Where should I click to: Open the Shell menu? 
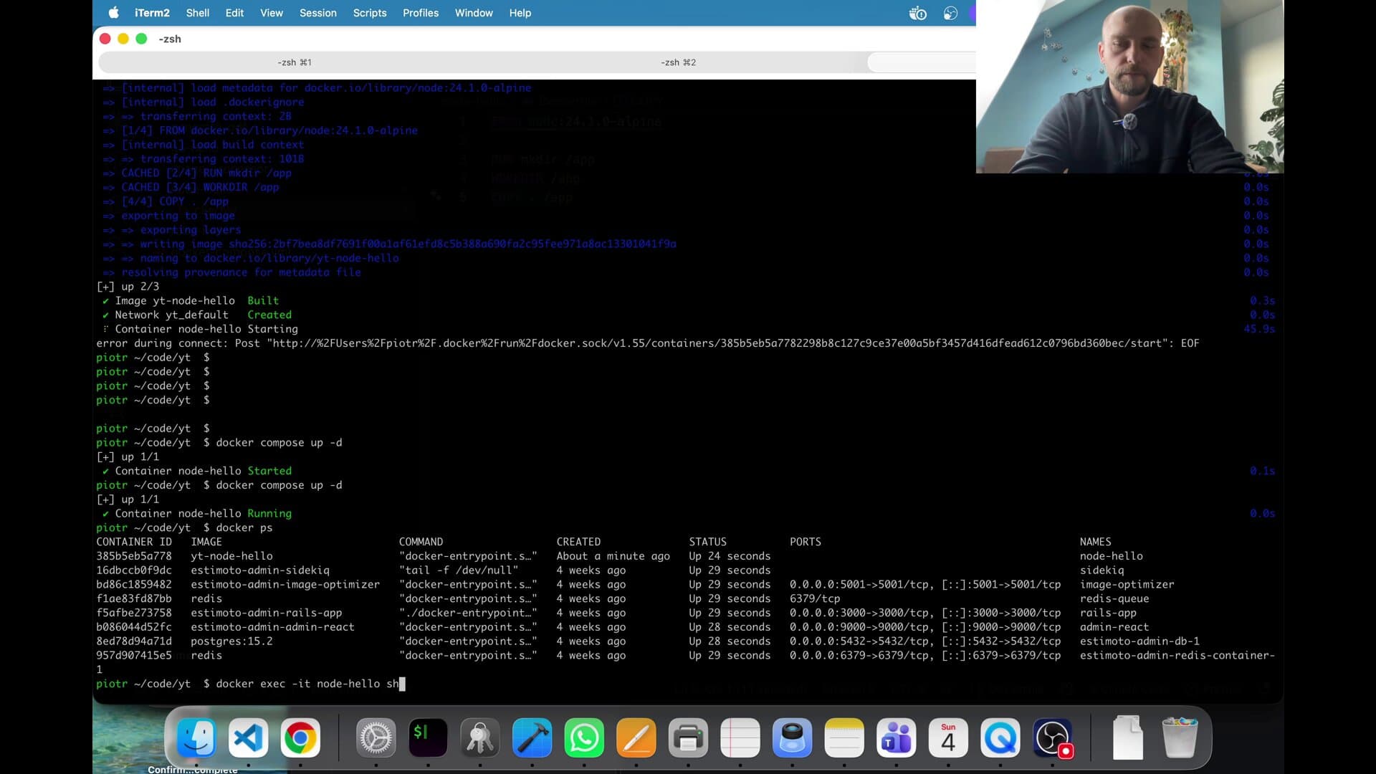point(198,13)
